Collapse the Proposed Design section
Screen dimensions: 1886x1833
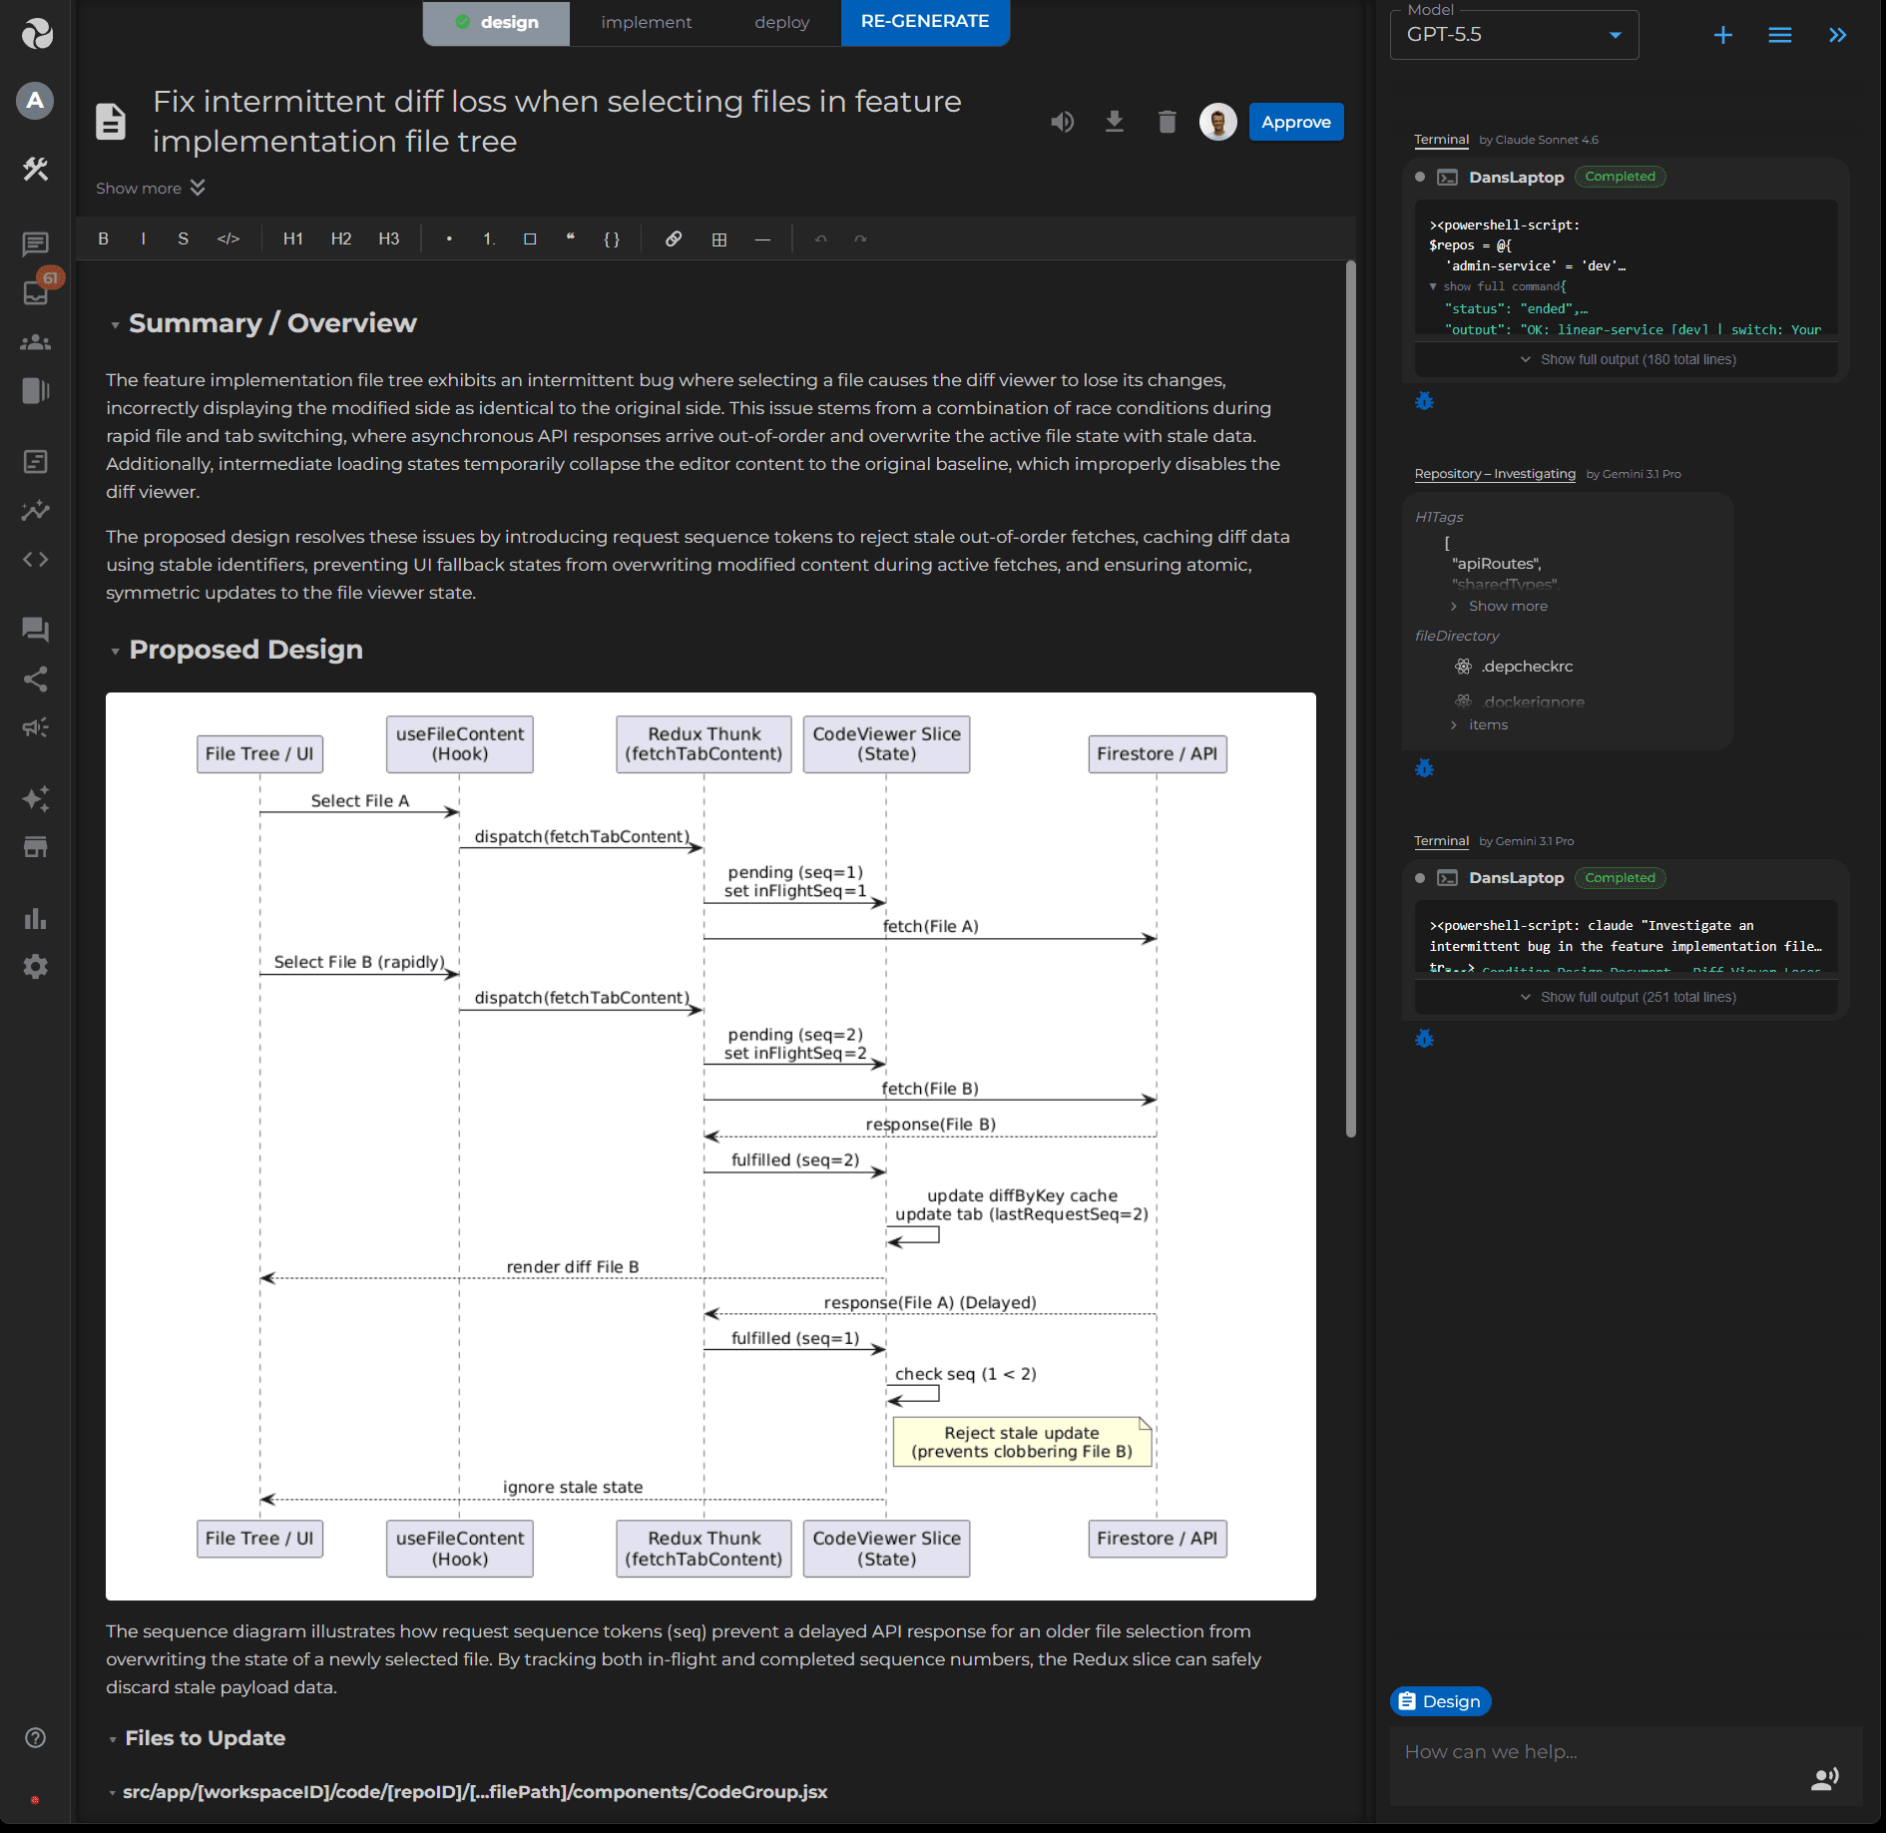(x=115, y=651)
